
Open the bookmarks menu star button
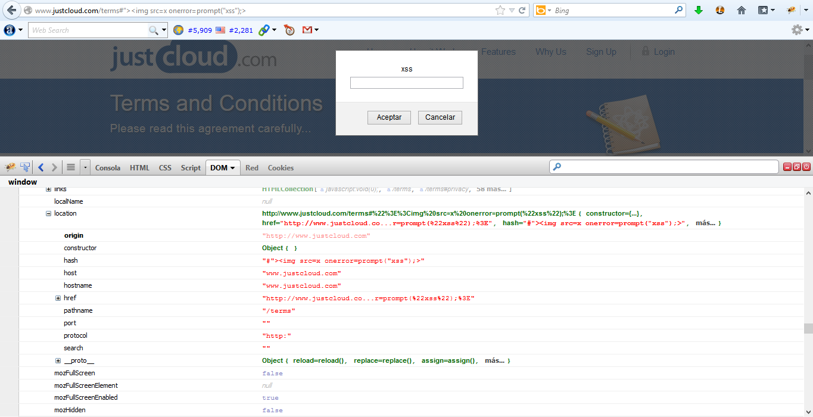click(x=766, y=10)
